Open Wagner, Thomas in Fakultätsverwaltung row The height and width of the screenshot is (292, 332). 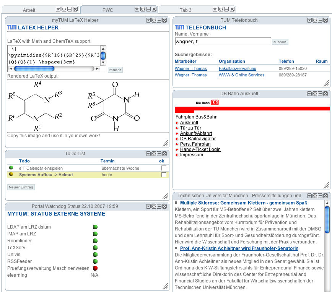click(190, 68)
